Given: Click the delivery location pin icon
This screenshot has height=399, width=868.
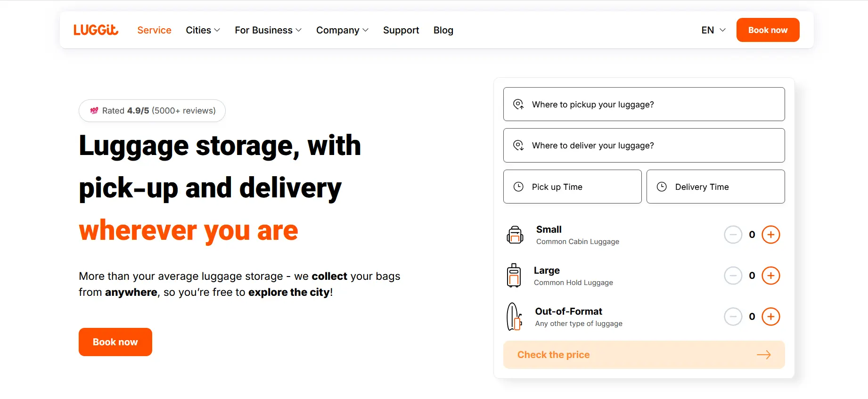Looking at the screenshot, I should 518,145.
